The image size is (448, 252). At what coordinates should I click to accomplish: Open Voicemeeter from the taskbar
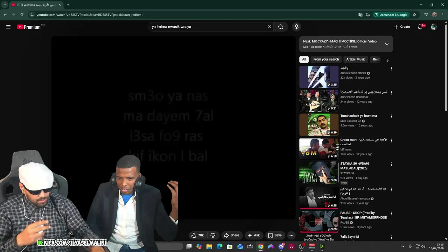point(312,246)
